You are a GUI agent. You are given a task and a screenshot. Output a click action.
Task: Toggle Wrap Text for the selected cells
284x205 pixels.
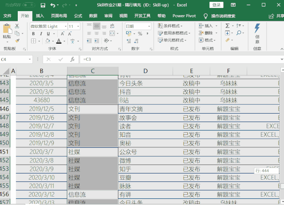[x=113, y=26]
